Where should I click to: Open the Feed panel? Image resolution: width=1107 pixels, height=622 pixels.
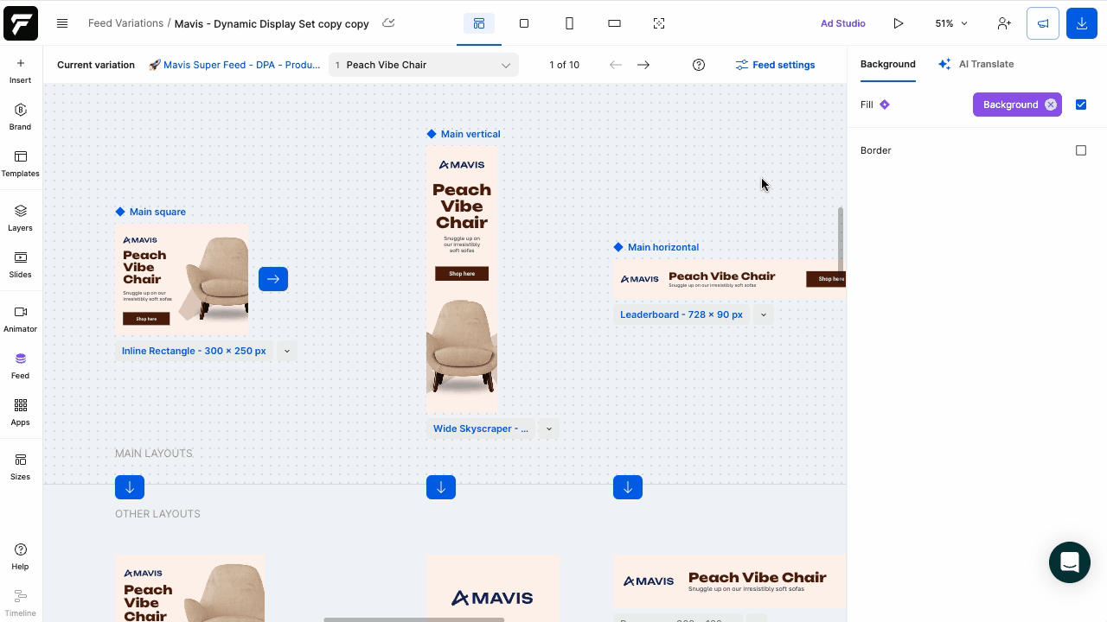(x=21, y=366)
